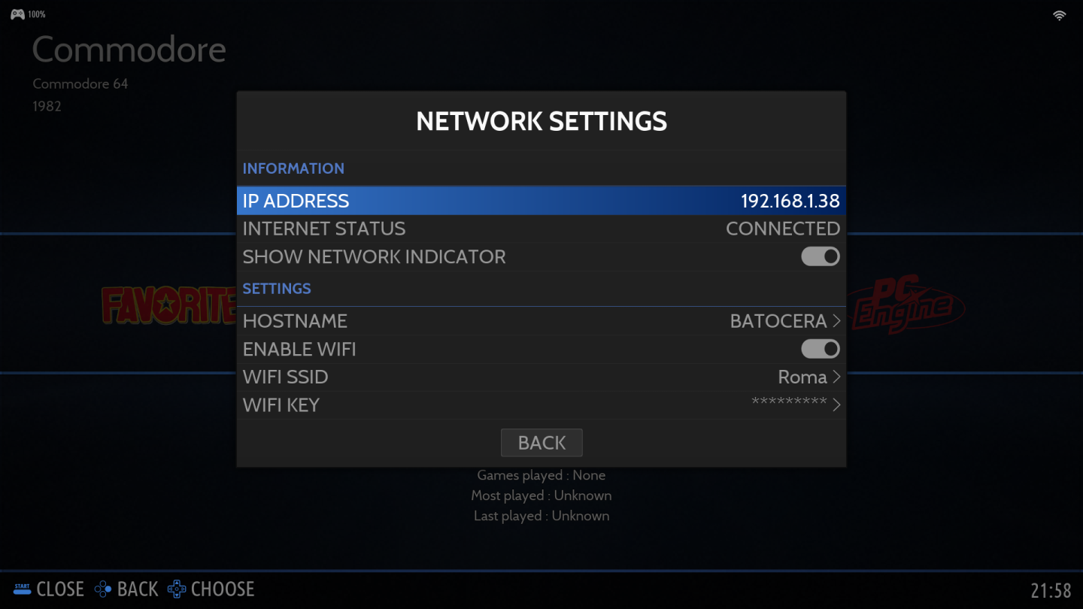1083x609 pixels.
Task: Click the CLOSE label in help bar
Action: coord(60,589)
